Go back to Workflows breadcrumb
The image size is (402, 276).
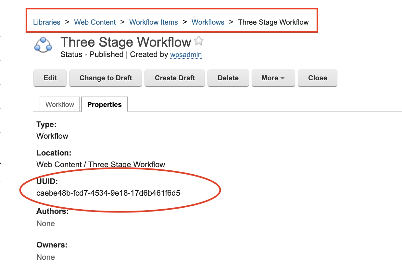coord(208,22)
